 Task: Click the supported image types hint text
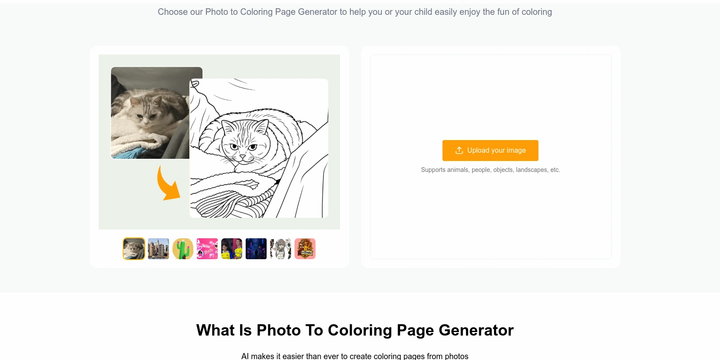(490, 170)
